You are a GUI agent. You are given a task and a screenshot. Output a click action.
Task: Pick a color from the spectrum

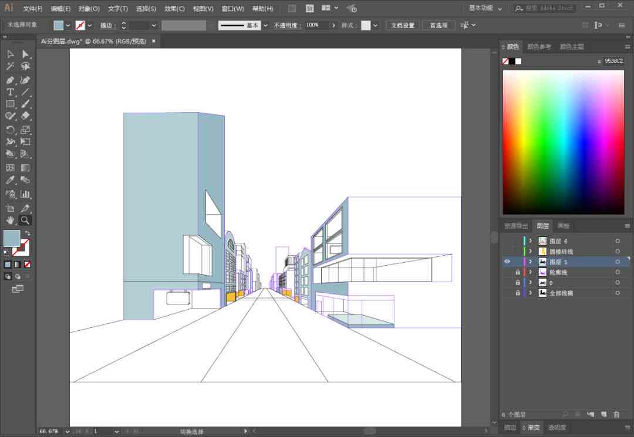[x=563, y=142]
